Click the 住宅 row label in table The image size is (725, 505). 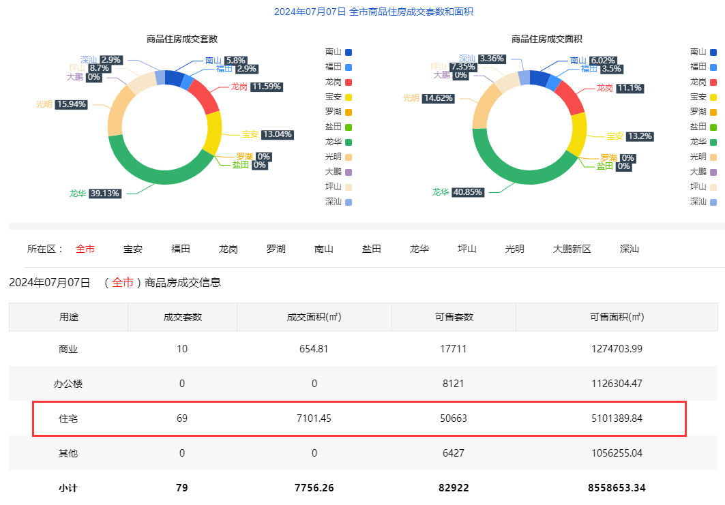(68, 418)
